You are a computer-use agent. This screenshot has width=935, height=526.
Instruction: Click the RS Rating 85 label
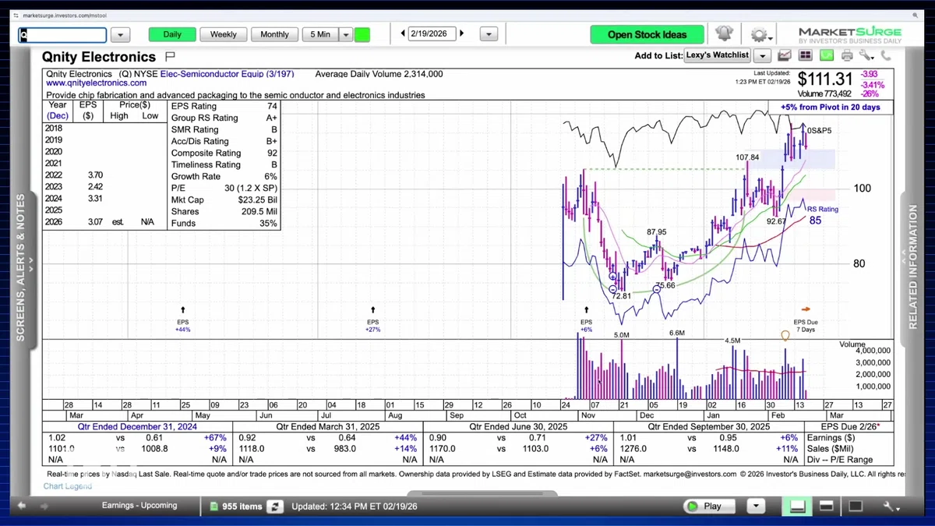point(821,215)
